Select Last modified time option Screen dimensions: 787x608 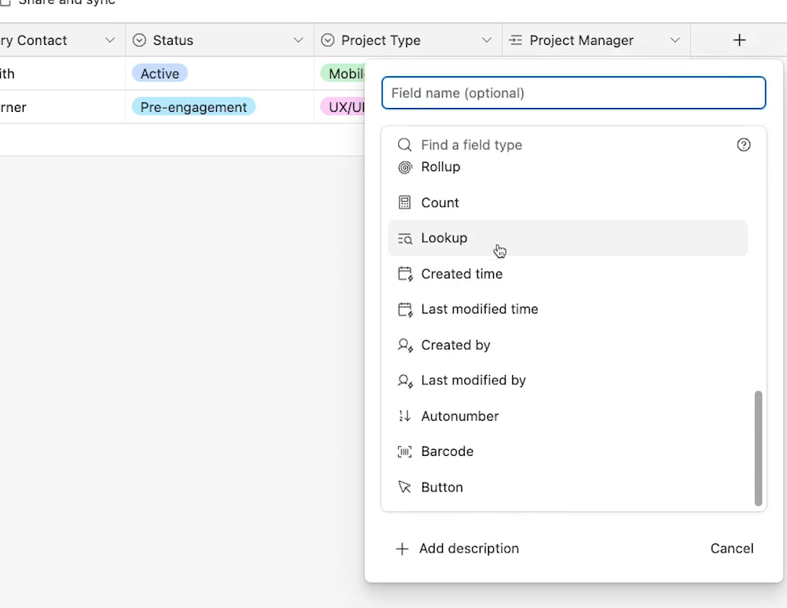tap(480, 310)
